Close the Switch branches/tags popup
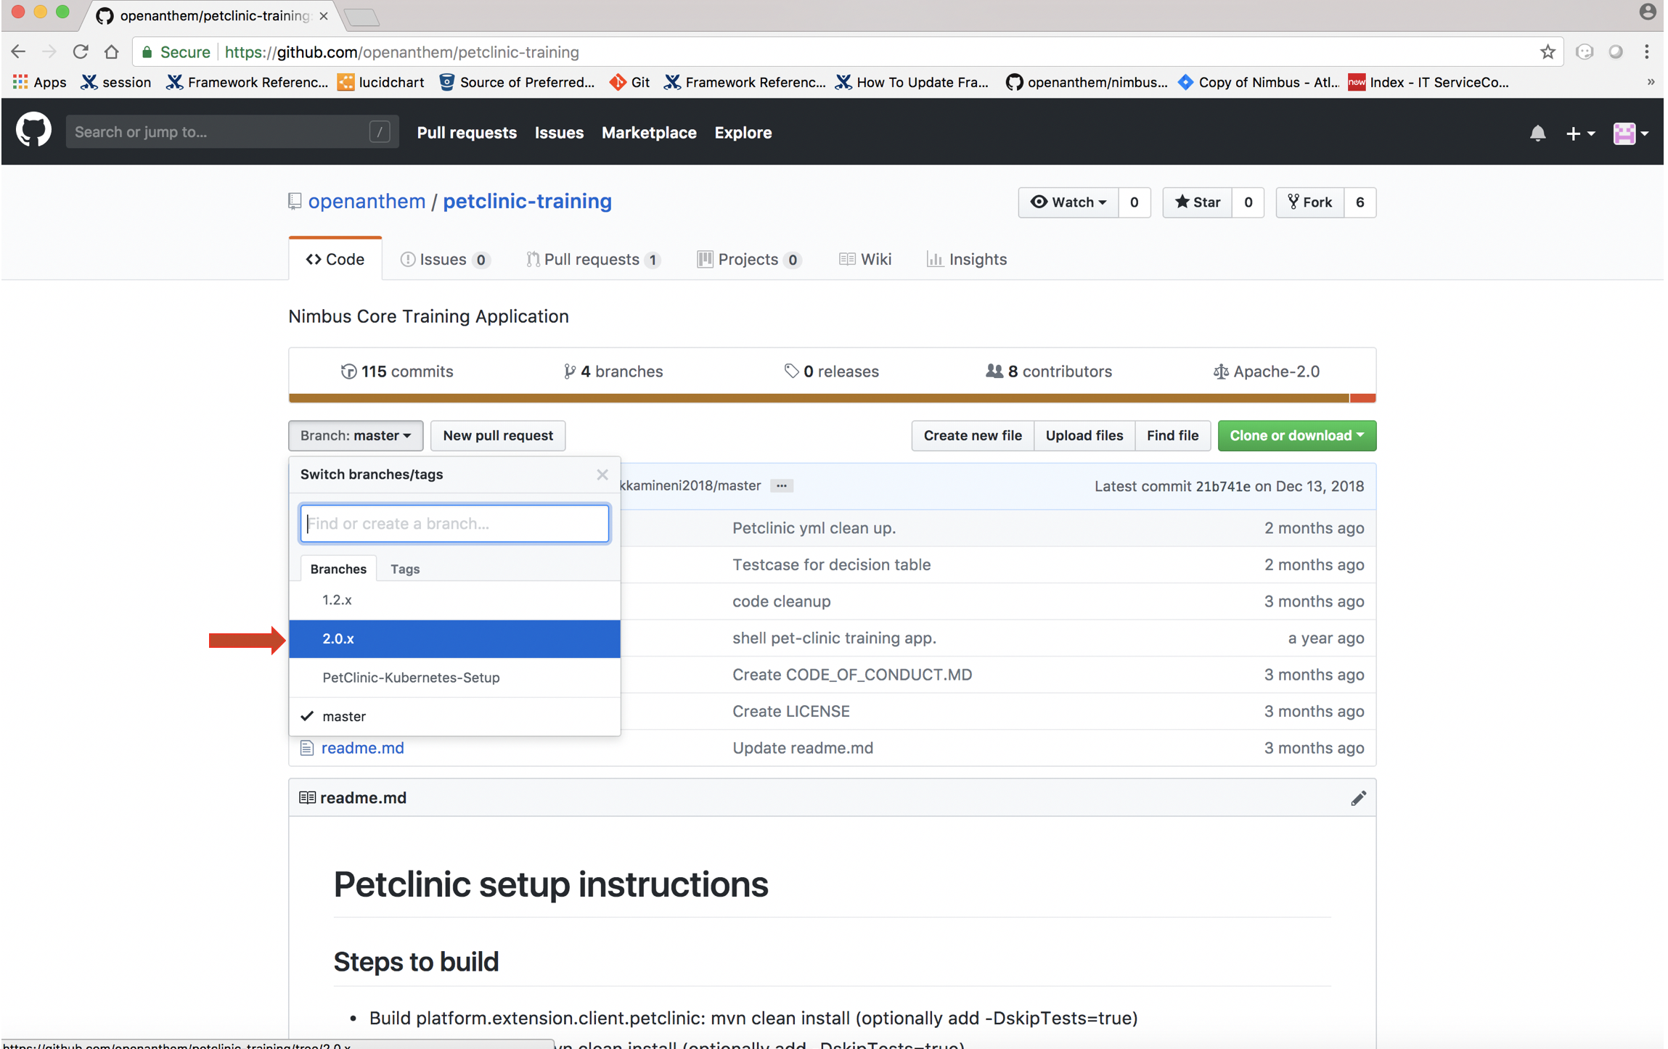The height and width of the screenshot is (1049, 1668). 602,474
